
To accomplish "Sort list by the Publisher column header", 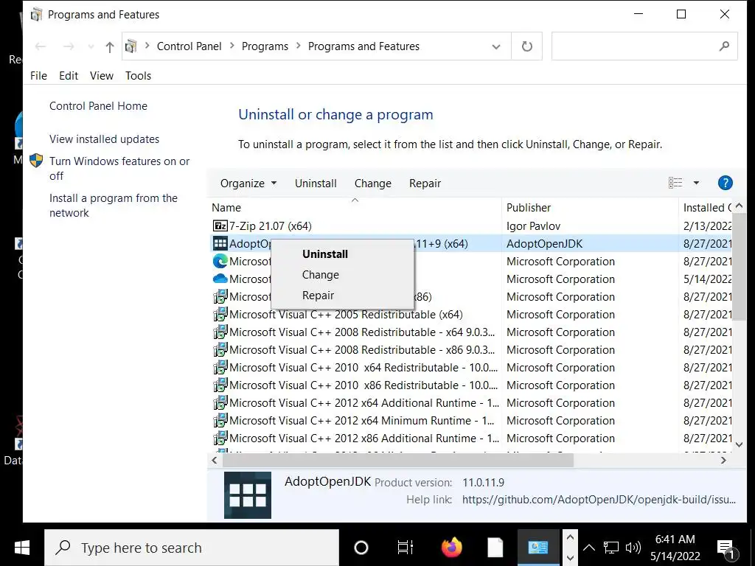I will (590, 207).
